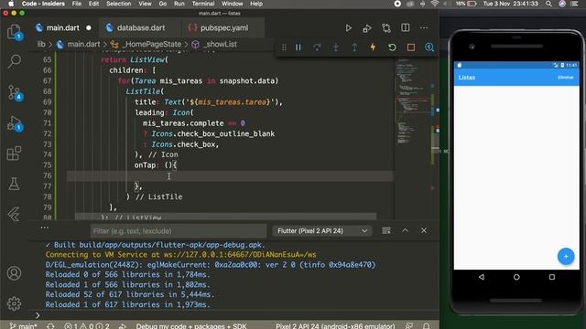This screenshot has width=586, height=329.
Task: Open Flutter (Pixel 2 API 24) output dropdown
Action: tap(322, 231)
